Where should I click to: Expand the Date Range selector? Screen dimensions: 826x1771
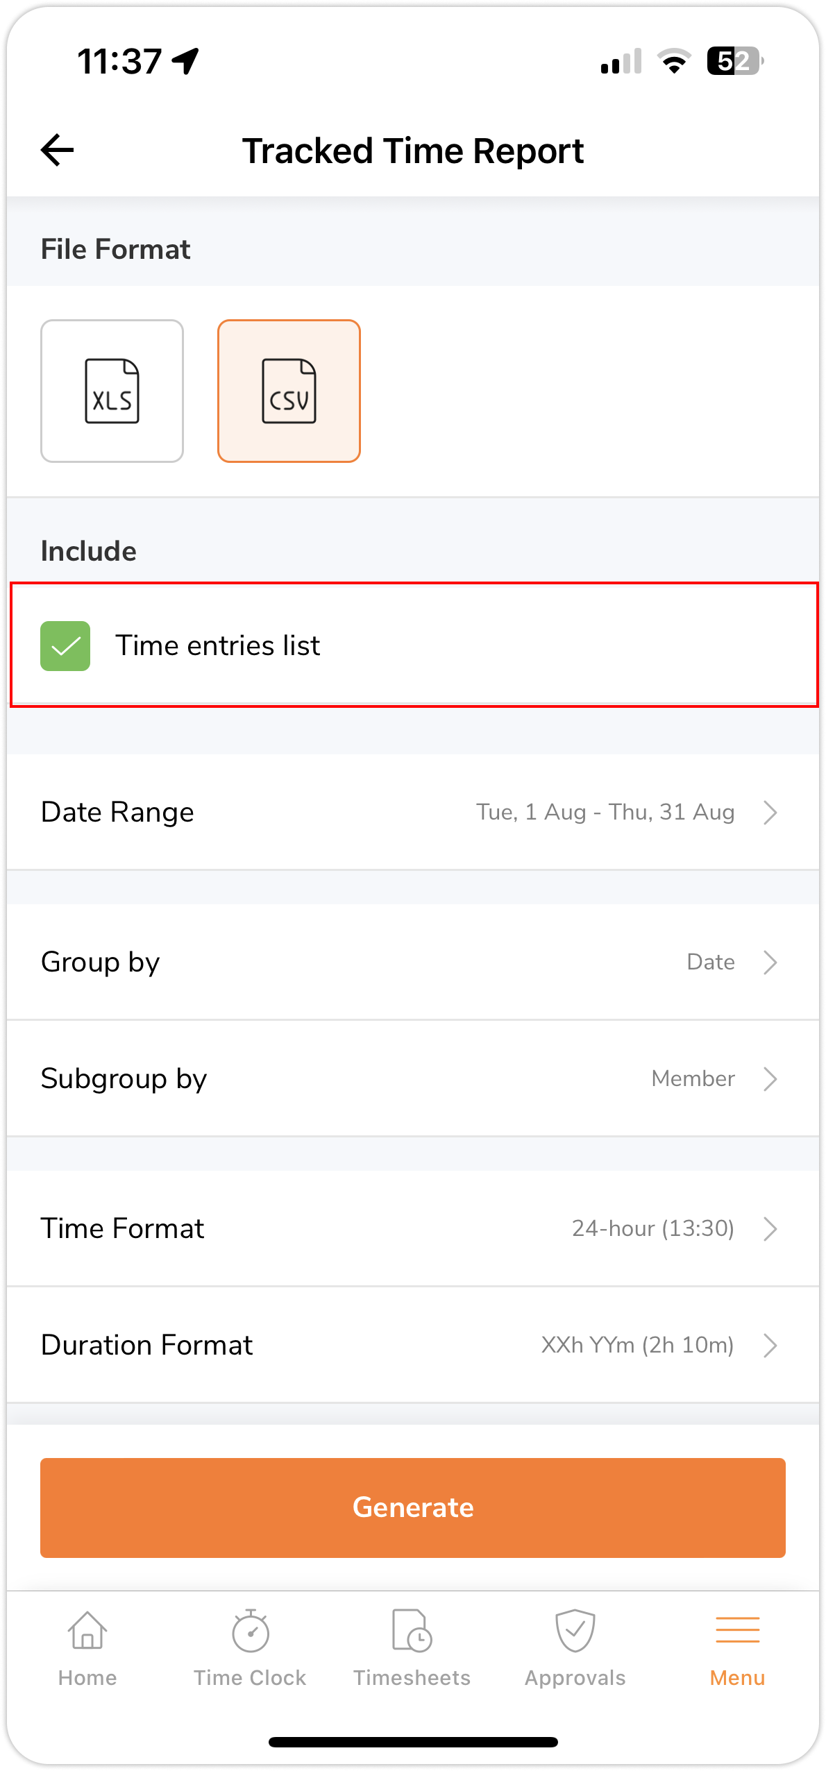click(412, 812)
